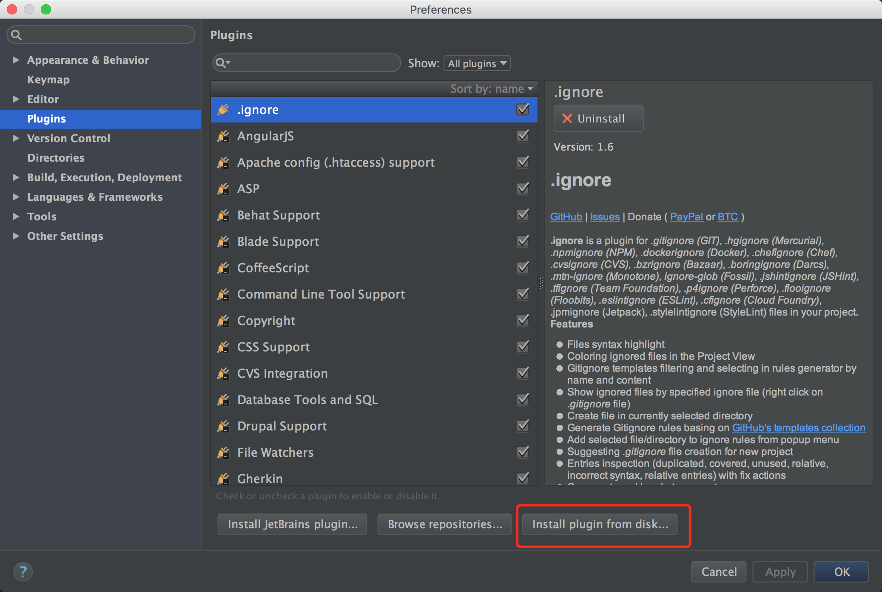Select the File Watchers plugin row
Screen dimensions: 882x592
pos(374,453)
